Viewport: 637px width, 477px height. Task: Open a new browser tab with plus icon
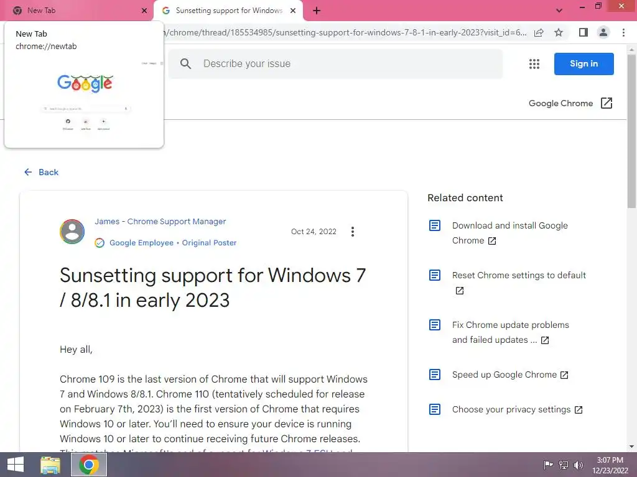(x=317, y=11)
